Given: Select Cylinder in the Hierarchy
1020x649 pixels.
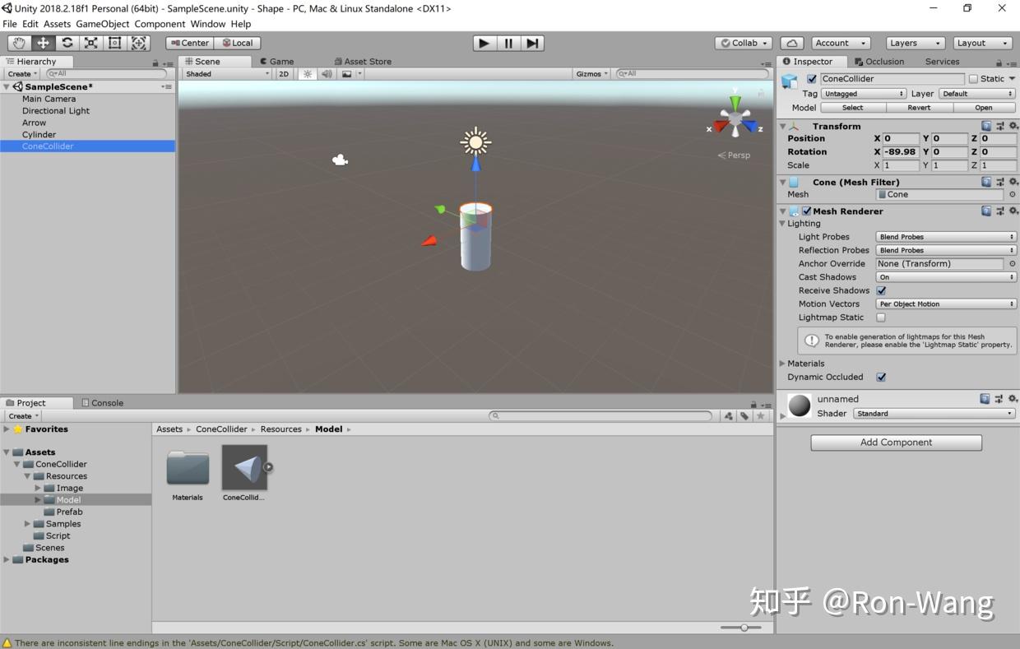Looking at the screenshot, I should (39, 134).
